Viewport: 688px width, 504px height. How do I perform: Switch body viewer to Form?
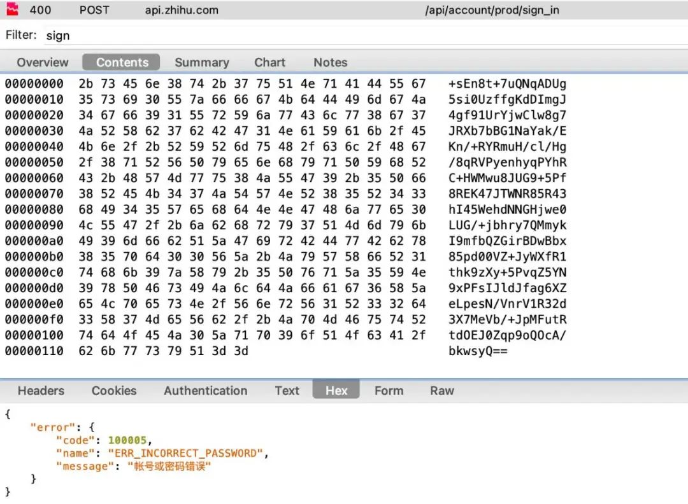[389, 391]
